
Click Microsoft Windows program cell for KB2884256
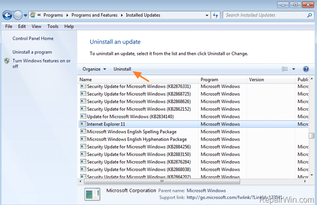pyautogui.click(x=220, y=147)
